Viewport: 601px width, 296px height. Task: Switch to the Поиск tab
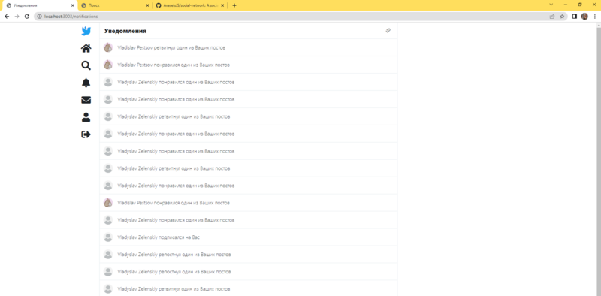pos(115,5)
